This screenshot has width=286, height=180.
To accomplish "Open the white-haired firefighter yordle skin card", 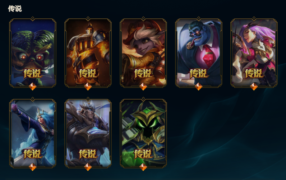I will coord(143,52).
